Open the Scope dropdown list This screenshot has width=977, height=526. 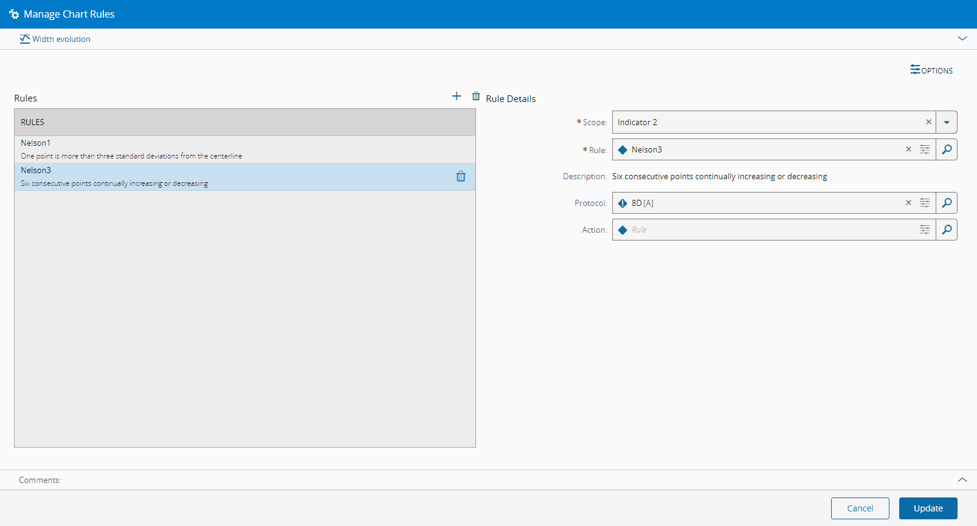coord(947,122)
